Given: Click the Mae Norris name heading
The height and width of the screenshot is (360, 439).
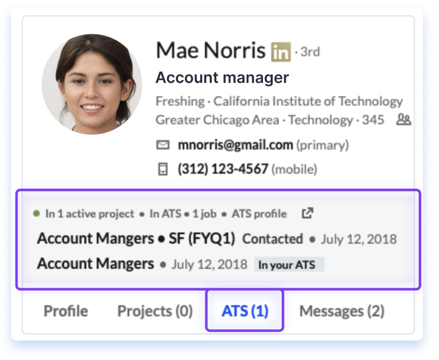Looking at the screenshot, I should point(211,51).
